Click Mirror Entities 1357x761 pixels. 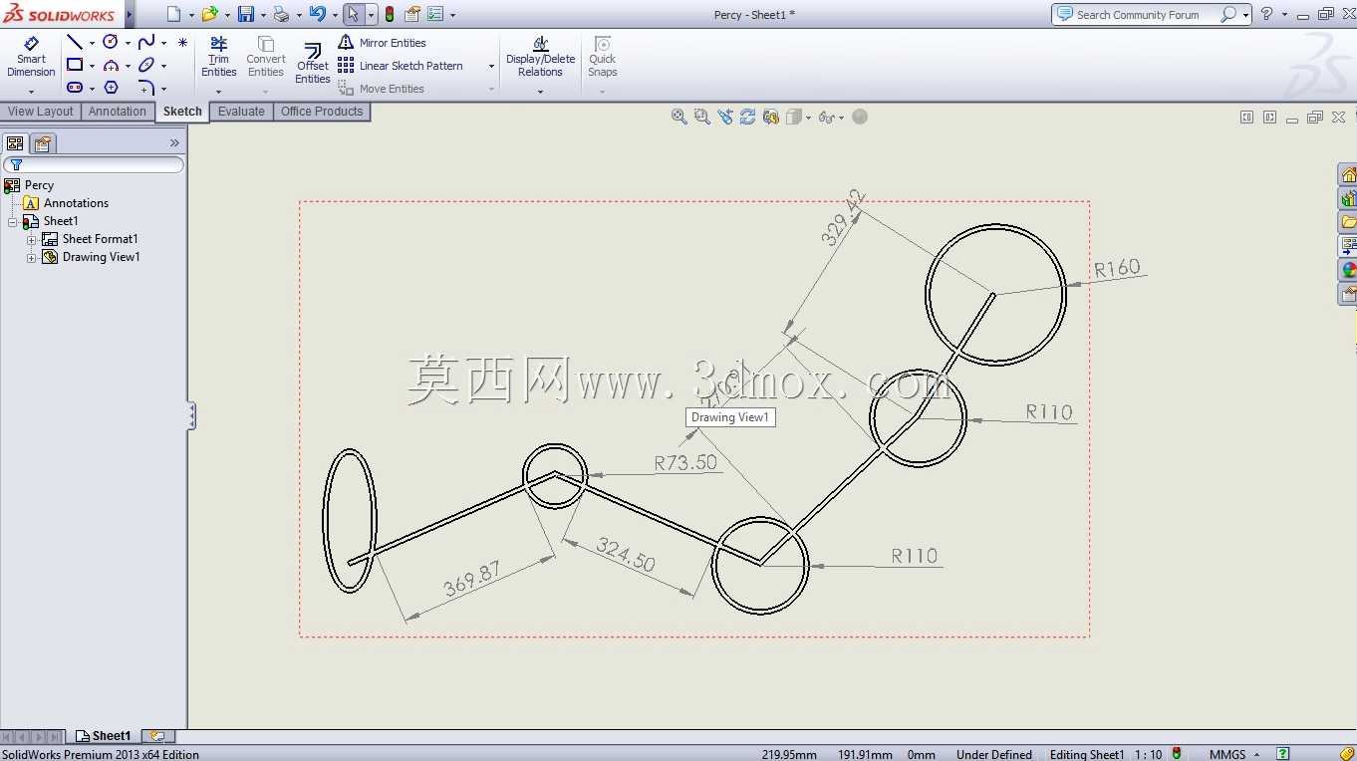382,43
